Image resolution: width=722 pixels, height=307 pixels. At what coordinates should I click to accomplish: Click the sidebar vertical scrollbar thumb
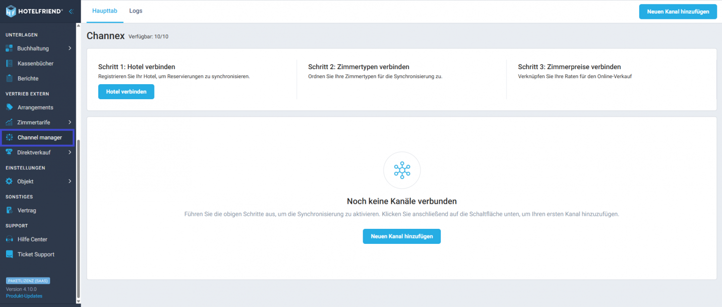pyautogui.click(x=78, y=218)
